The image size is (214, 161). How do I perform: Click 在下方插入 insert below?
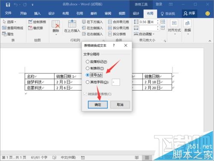click(x=92, y=22)
